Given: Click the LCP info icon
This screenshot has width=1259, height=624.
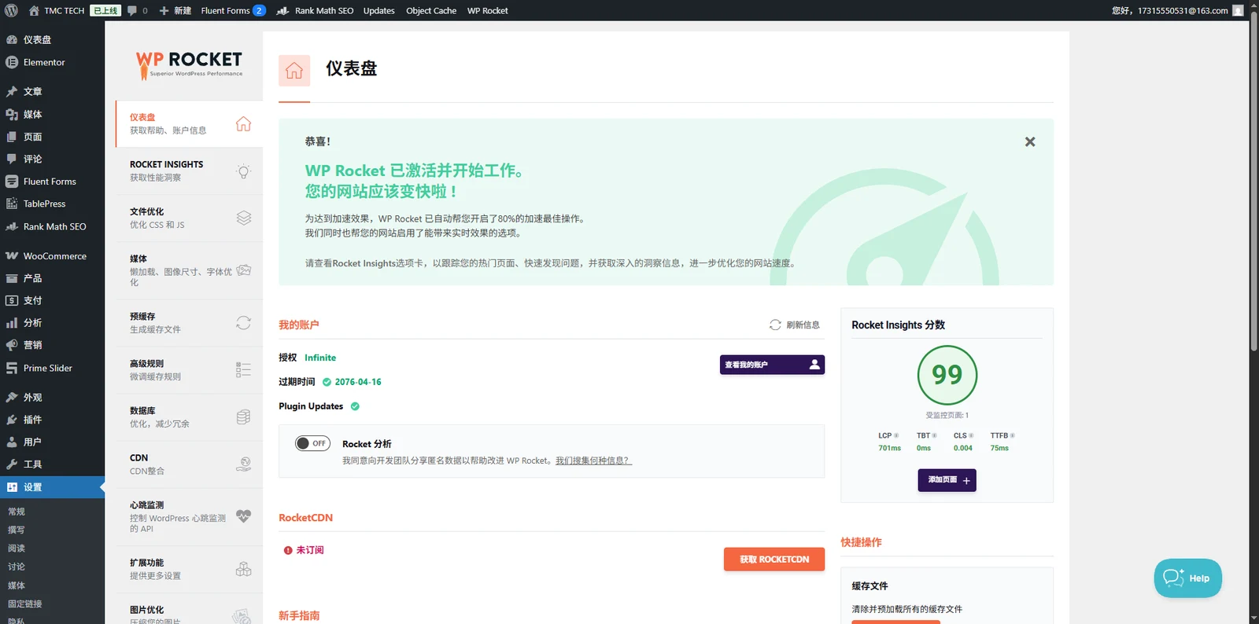Looking at the screenshot, I should click(x=896, y=435).
